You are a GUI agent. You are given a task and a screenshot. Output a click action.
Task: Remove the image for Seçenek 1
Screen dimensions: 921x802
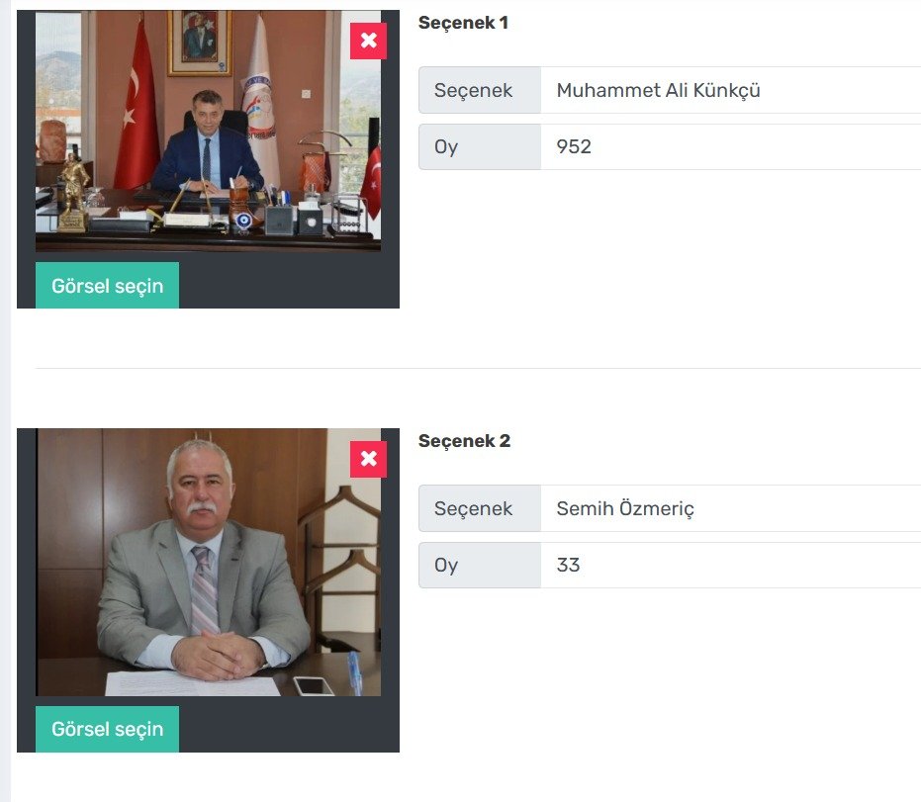(368, 41)
